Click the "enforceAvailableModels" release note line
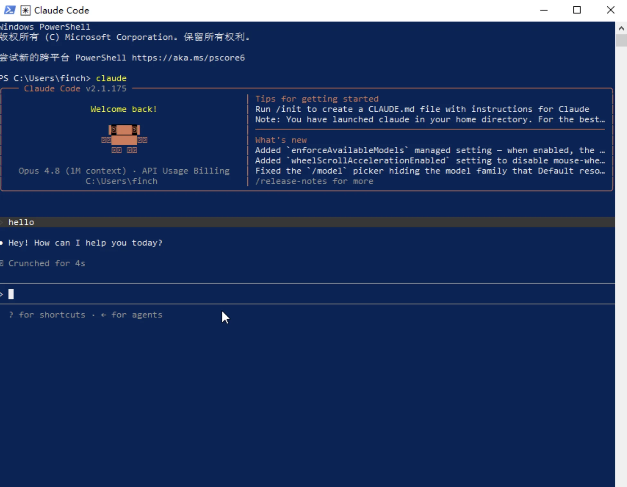This screenshot has width=627, height=487. click(x=430, y=150)
